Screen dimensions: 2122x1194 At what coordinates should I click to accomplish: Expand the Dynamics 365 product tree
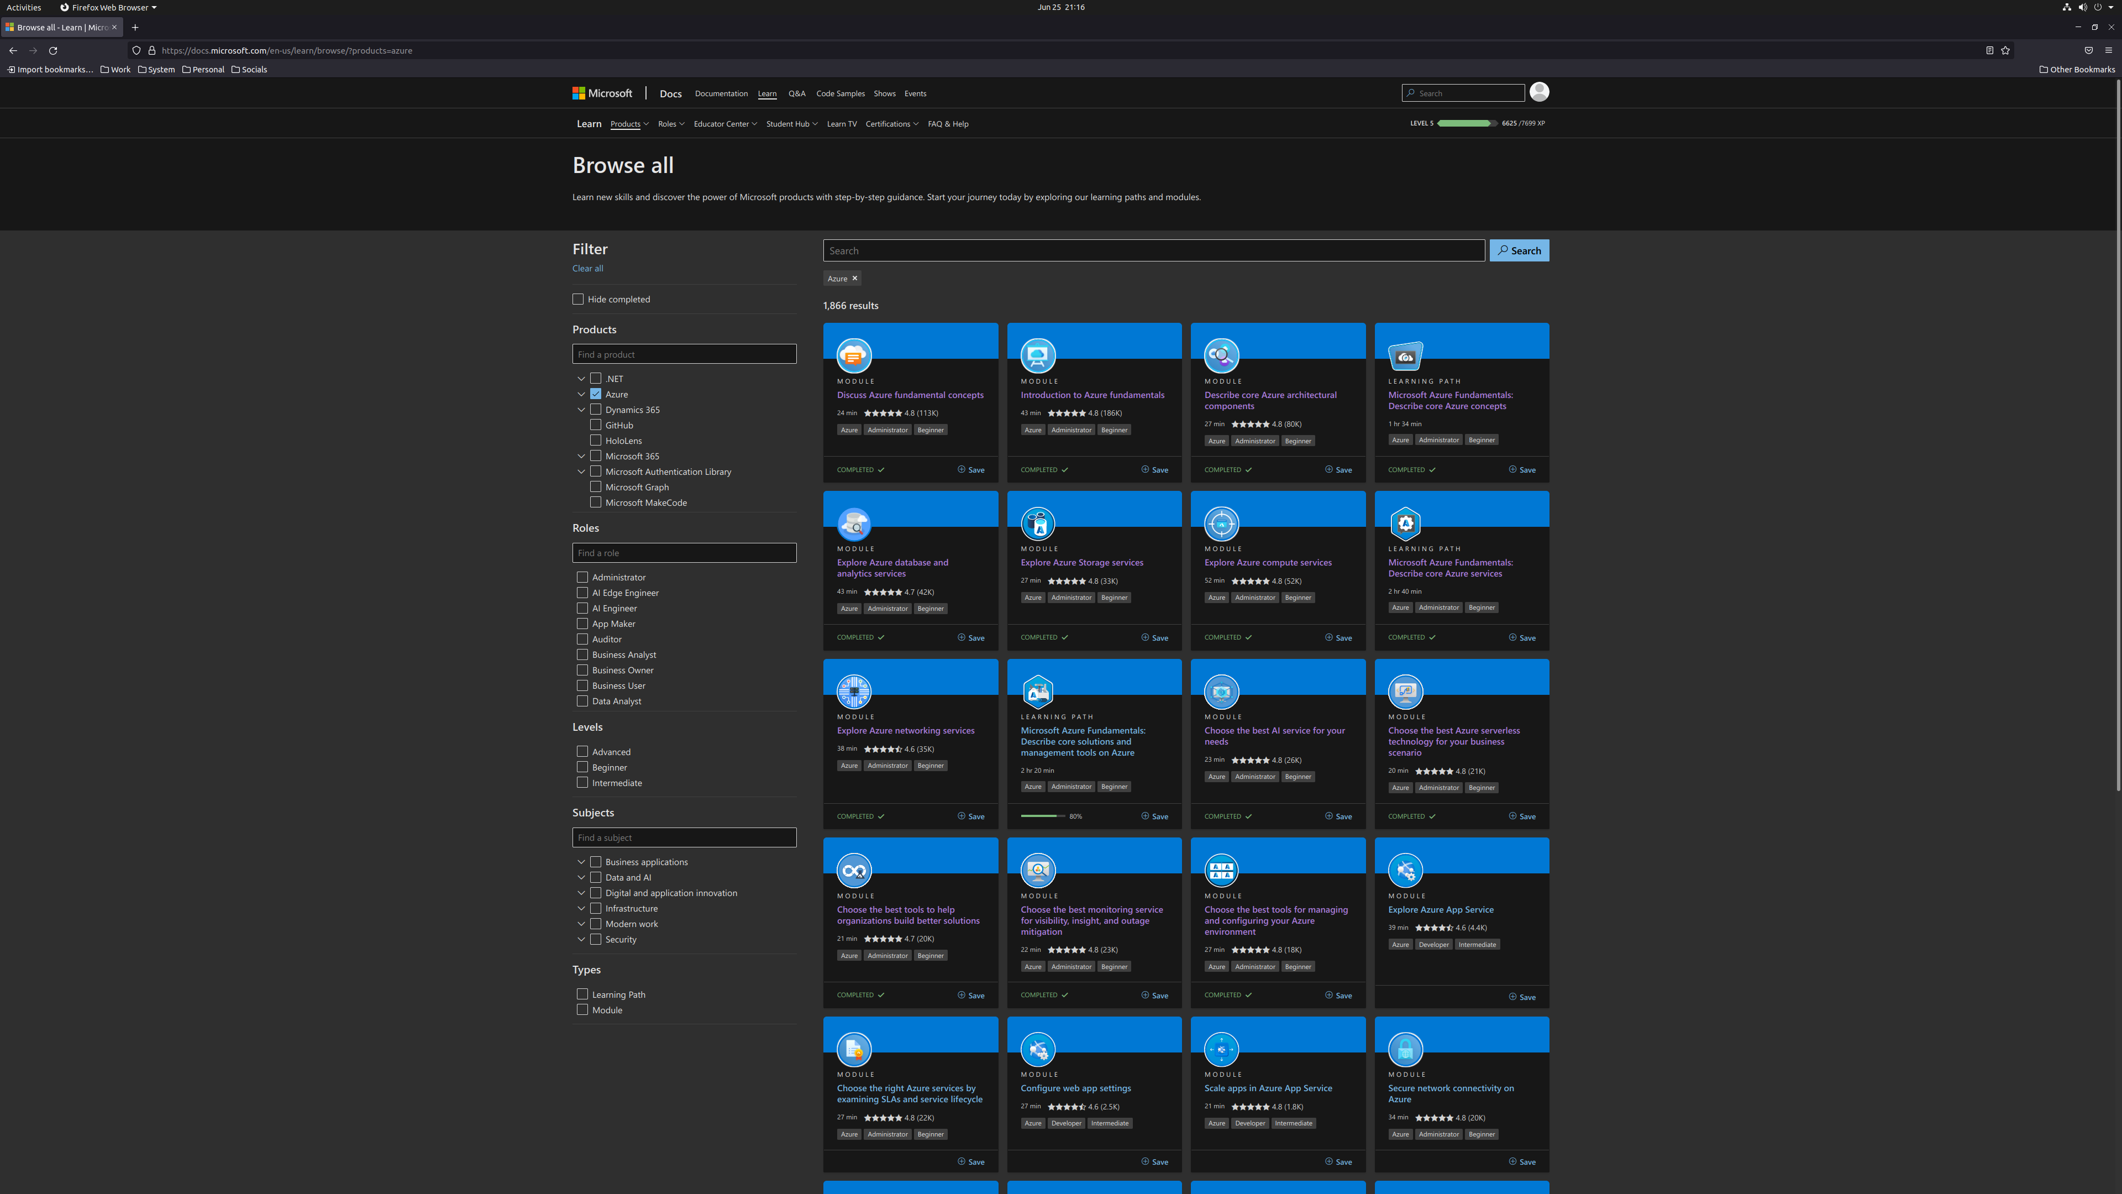coord(581,410)
